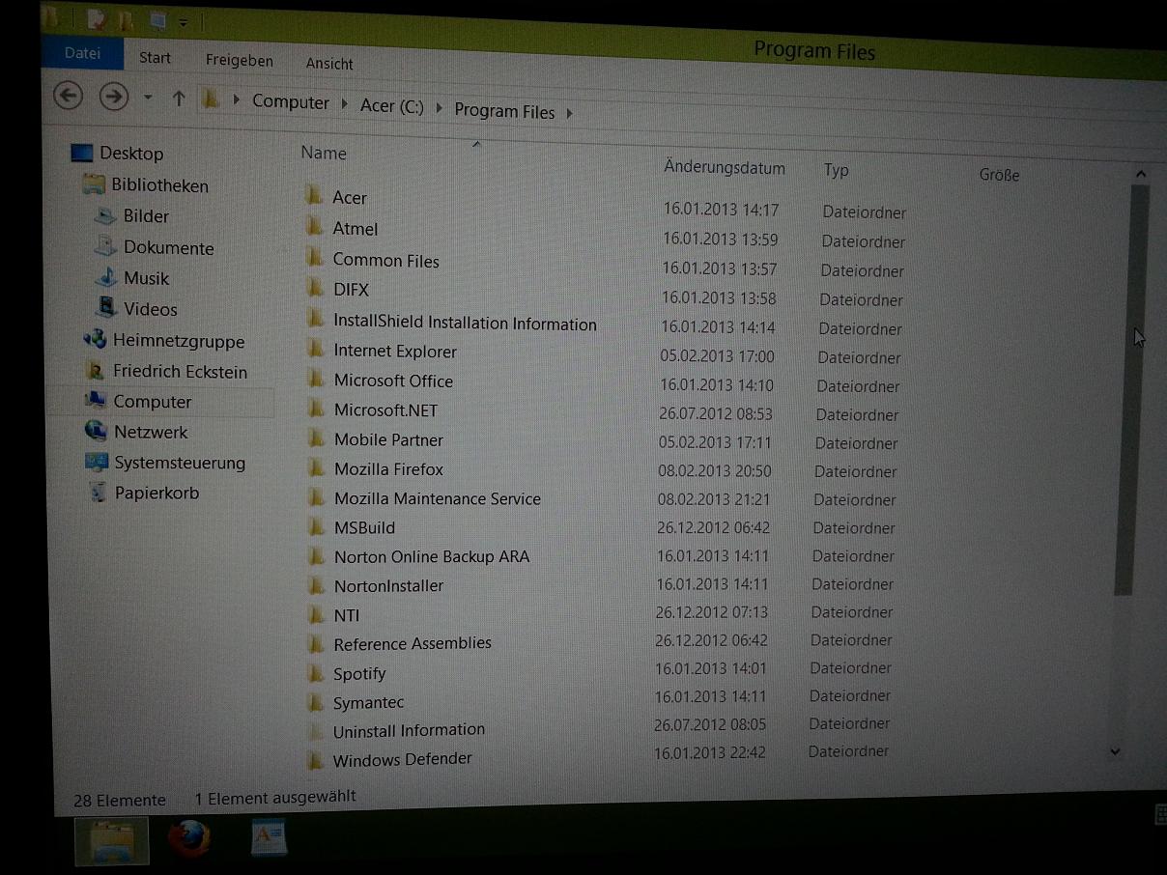Open File Explorer on the taskbar
This screenshot has width=1167, height=875.
(112, 841)
